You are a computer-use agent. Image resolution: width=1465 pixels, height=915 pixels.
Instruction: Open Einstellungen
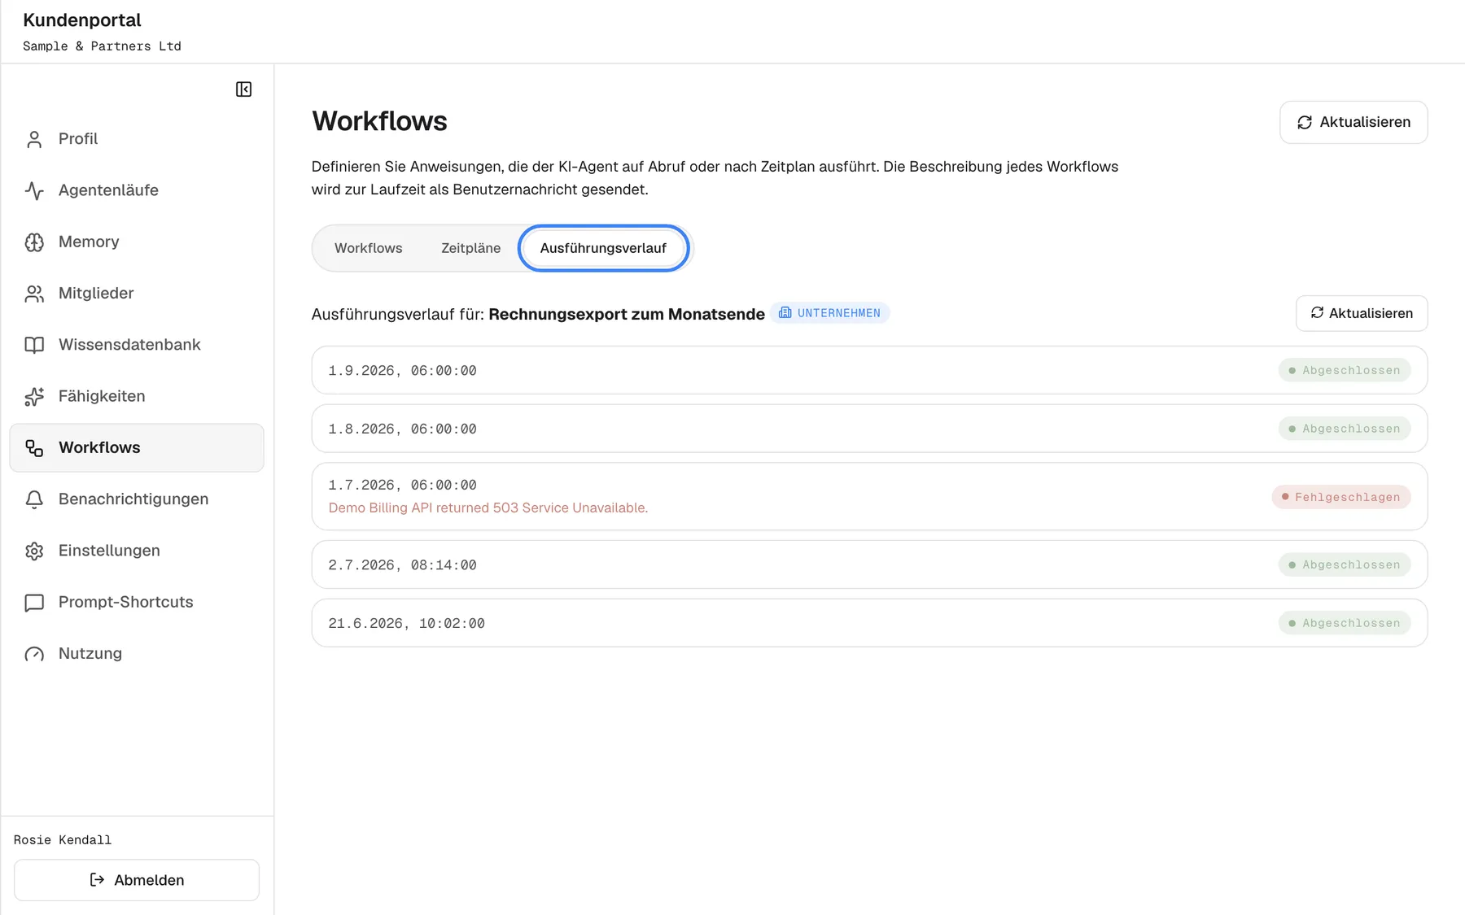click(x=137, y=551)
